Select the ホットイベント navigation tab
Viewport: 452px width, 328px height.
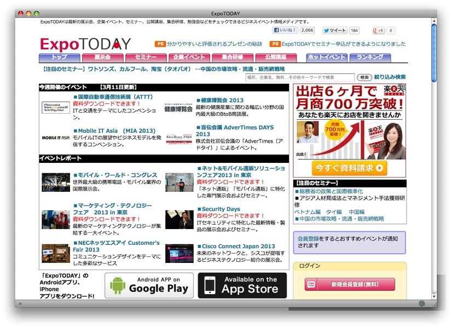pos(327,57)
